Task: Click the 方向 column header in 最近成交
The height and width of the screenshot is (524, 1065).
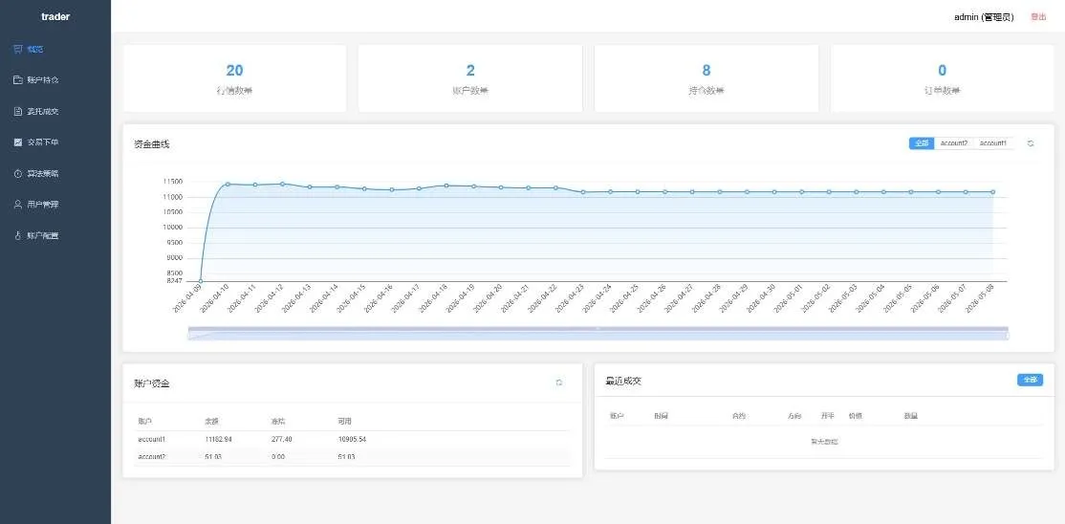Action: 794,415
